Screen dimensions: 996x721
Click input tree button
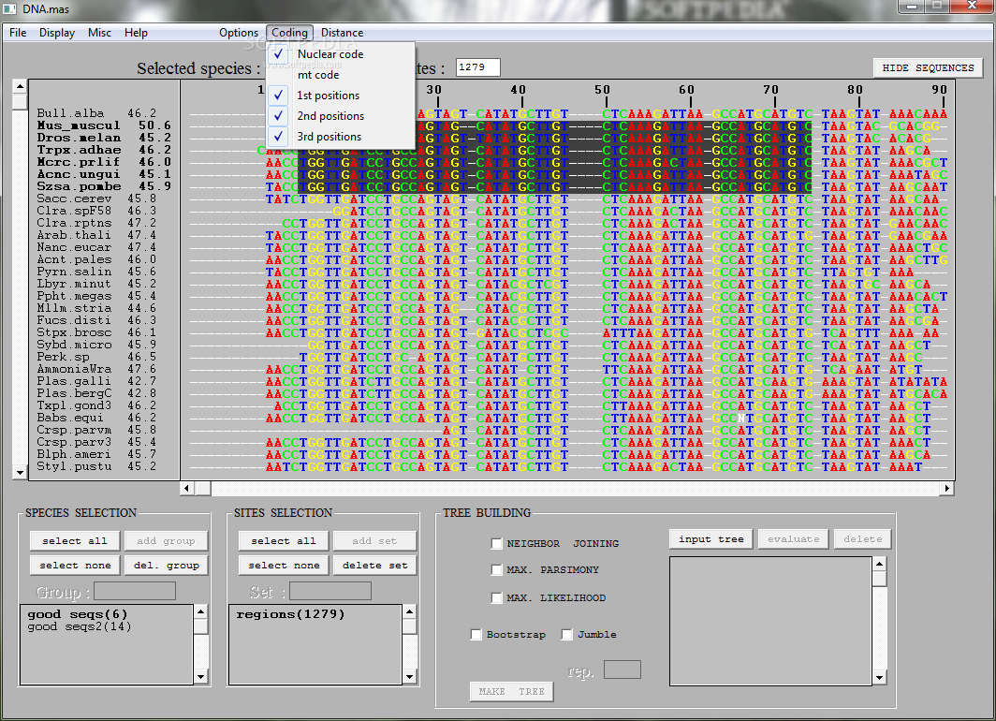pyautogui.click(x=710, y=538)
